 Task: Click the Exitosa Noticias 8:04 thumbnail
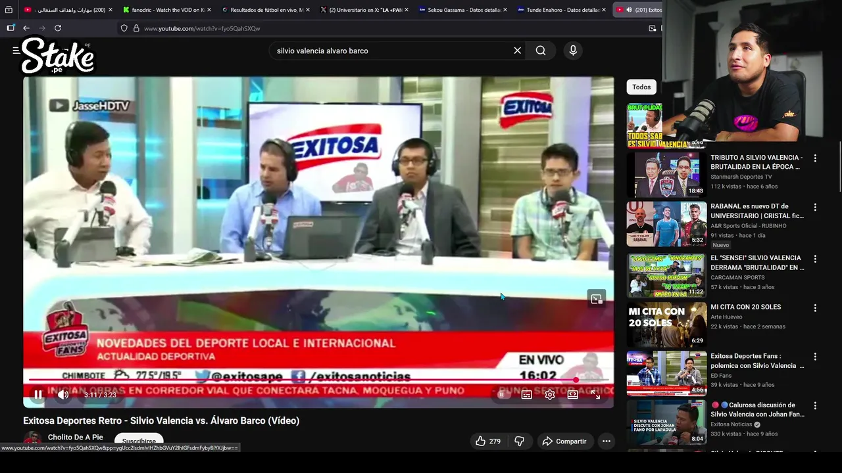tap(666, 422)
